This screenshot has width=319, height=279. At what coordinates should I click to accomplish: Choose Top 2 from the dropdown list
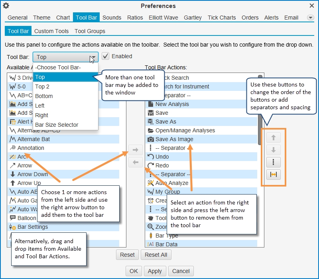[x=42, y=86]
